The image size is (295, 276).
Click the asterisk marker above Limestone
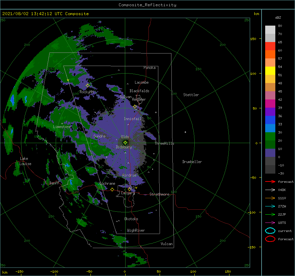coord(62,124)
